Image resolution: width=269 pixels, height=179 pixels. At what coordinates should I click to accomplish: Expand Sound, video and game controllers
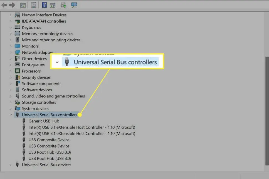tap(11, 96)
